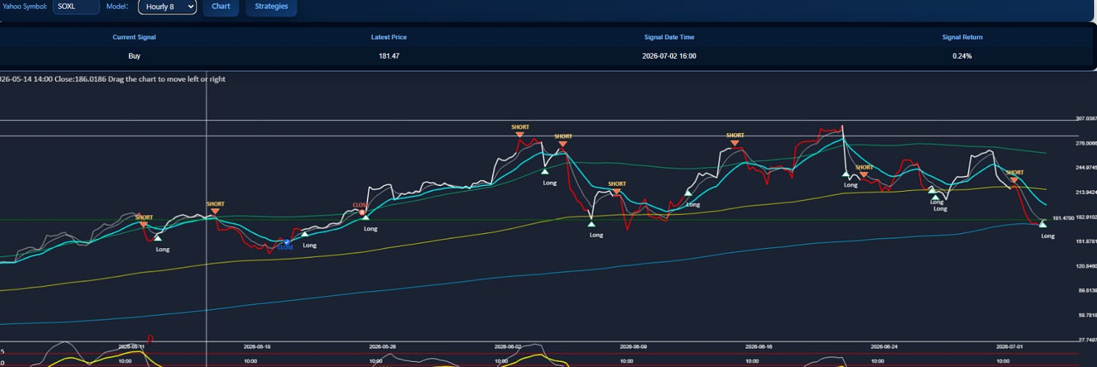1097x367 pixels.
Task: Click the 181.4700 current price tag
Action: pos(1063,218)
